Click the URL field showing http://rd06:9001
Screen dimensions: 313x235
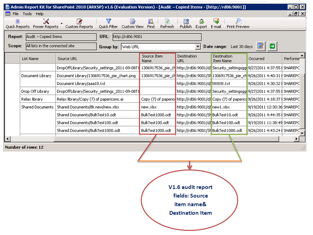coord(157,37)
